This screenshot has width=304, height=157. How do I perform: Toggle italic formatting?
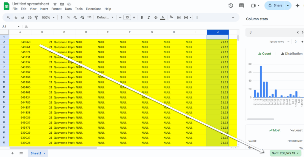(149, 17)
